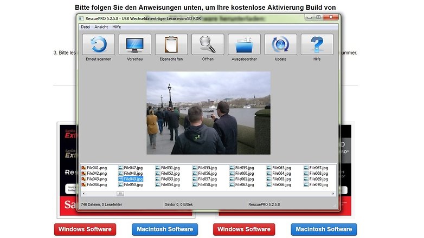Select File065.jpg in the file list
Viewport: 424px width, 238px height.
tap(279, 179)
